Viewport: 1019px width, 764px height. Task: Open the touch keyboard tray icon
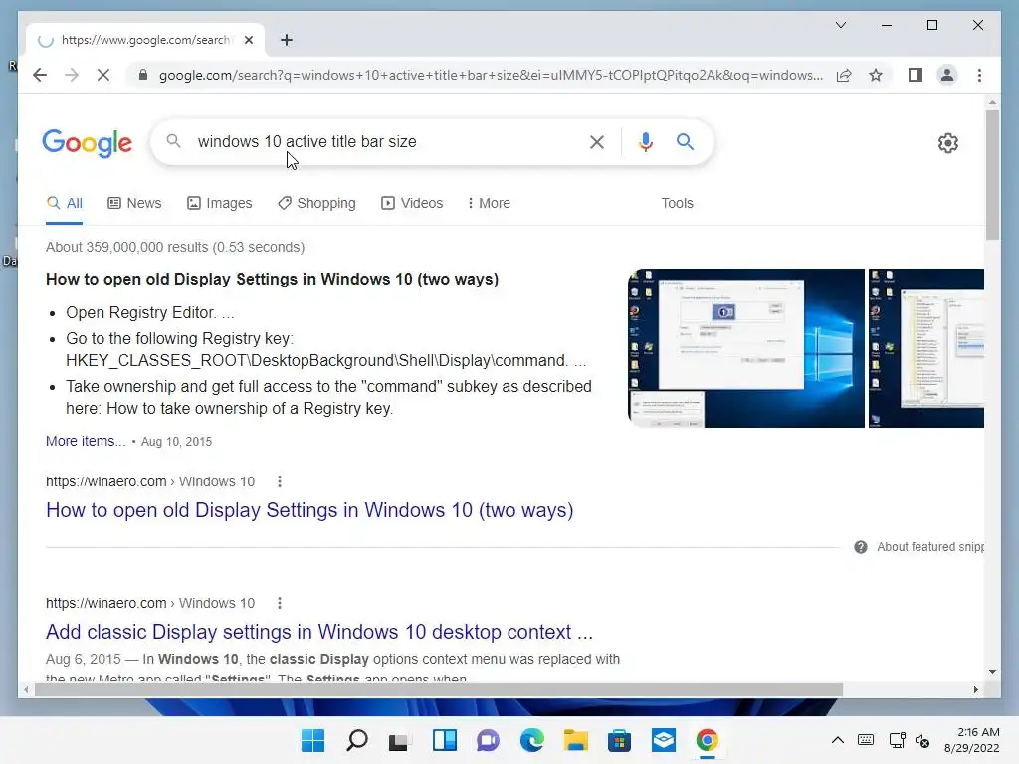[x=866, y=740]
